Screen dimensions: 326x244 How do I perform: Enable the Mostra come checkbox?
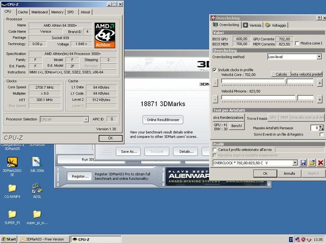click(297, 44)
